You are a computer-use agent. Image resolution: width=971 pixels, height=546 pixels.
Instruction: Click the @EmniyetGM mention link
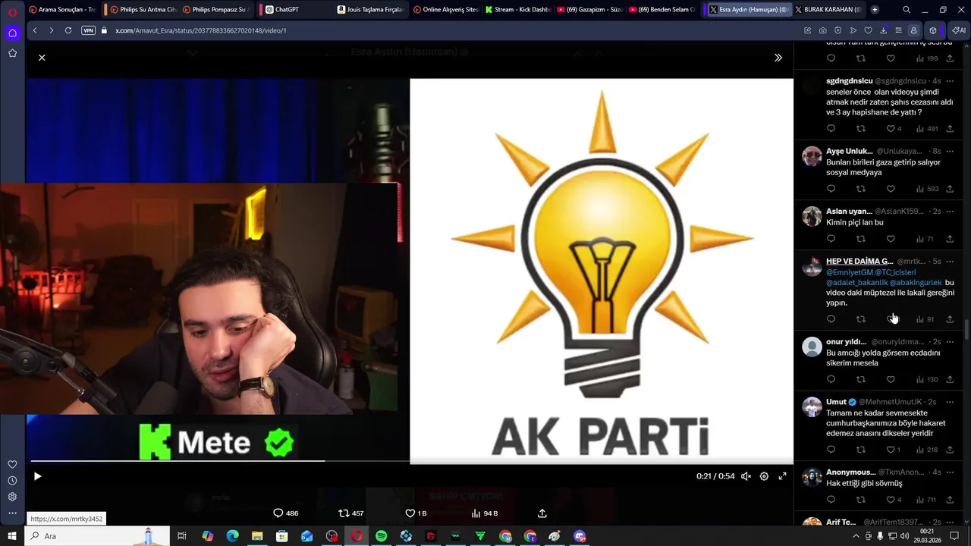pyautogui.click(x=849, y=272)
